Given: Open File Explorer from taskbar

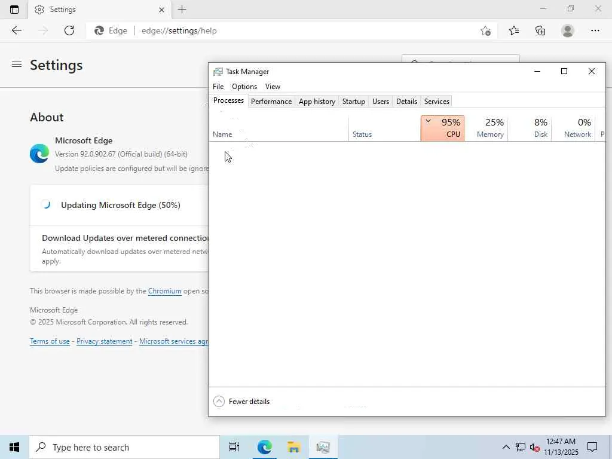Looking at the screenshot, I should tap(293, 447).
